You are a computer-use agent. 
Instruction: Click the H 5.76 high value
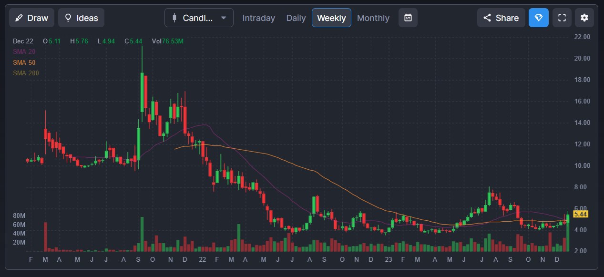pos(79,41)
